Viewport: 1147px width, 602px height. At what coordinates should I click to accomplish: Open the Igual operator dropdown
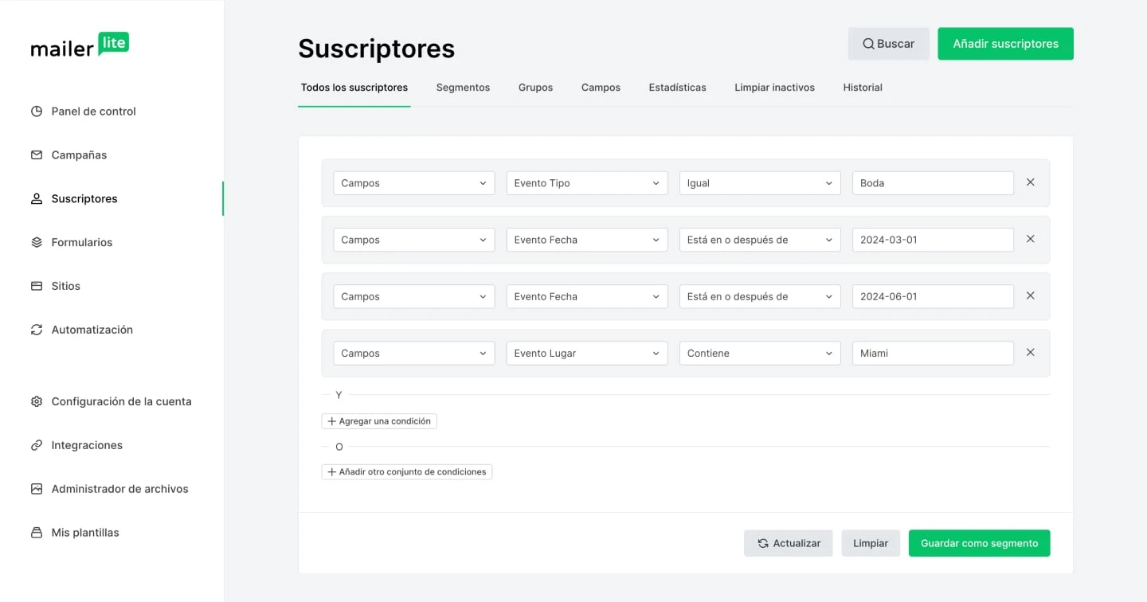point(759,183)
